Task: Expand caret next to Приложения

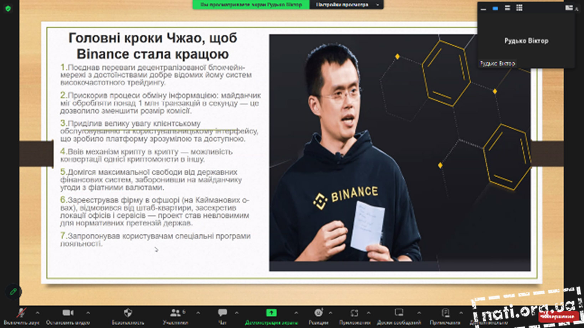Action: coord(369,313)
